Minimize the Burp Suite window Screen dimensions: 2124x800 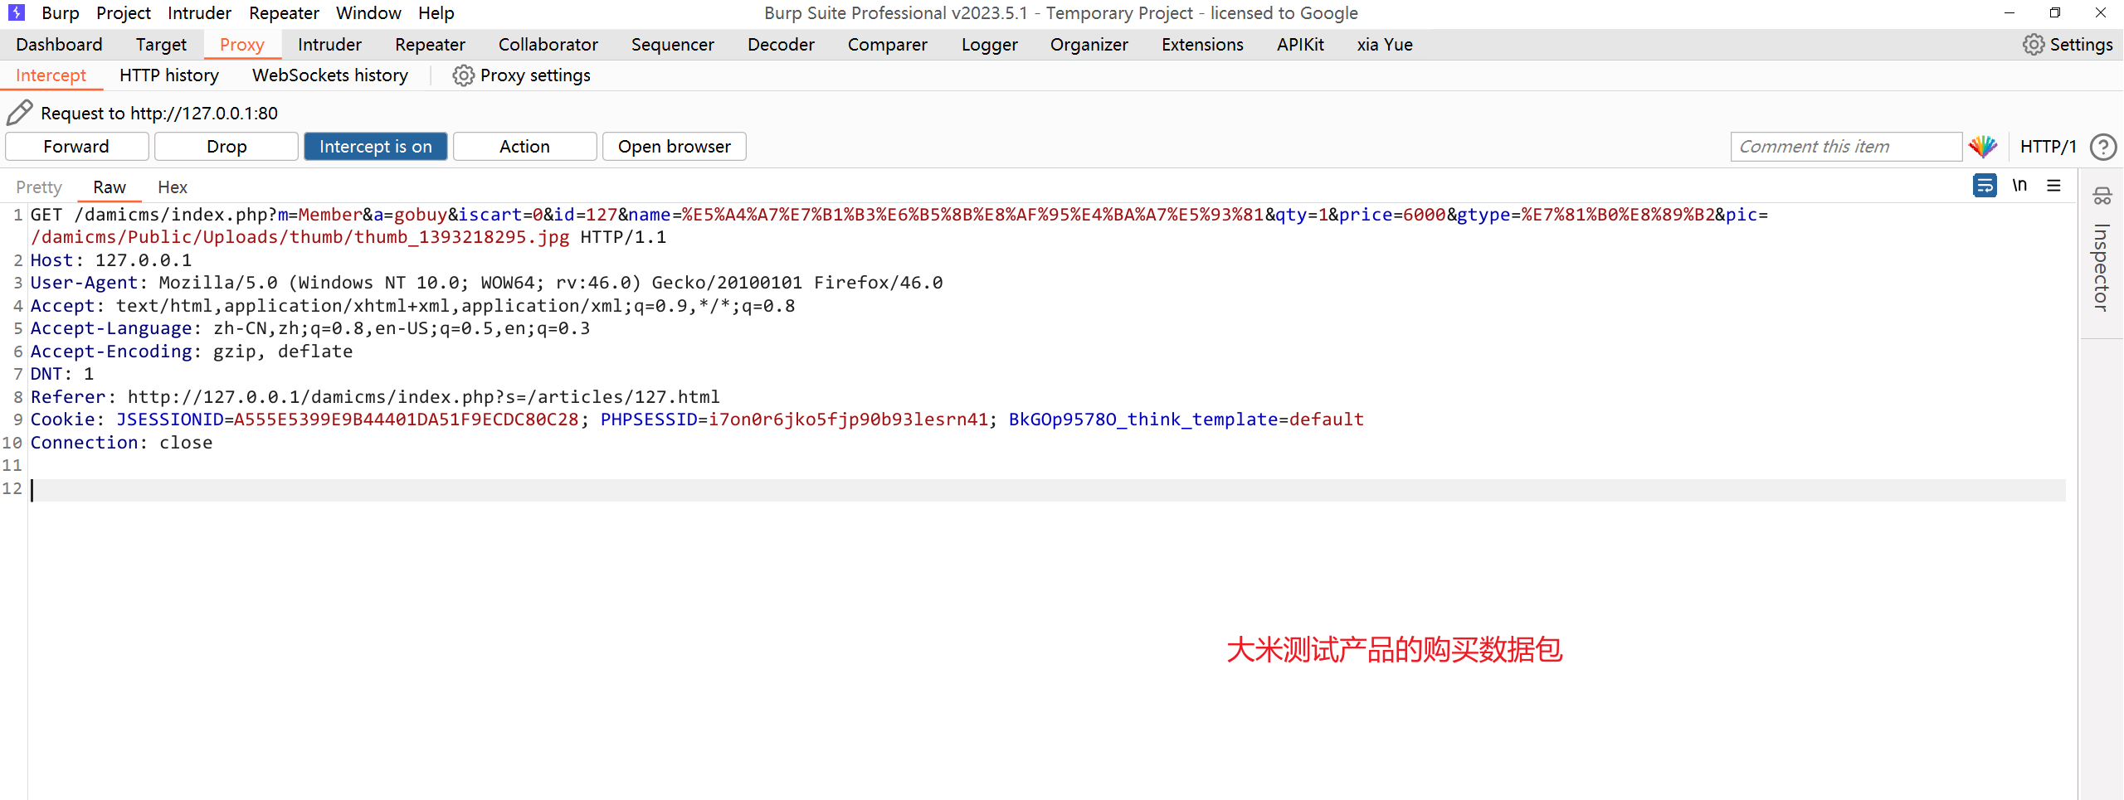[x=2010, y=13]
